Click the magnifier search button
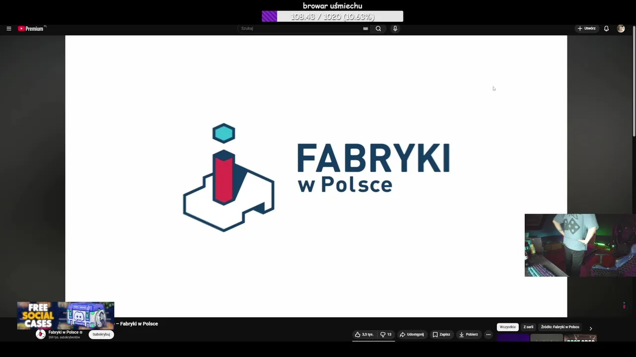 click(x=378, y=29)
